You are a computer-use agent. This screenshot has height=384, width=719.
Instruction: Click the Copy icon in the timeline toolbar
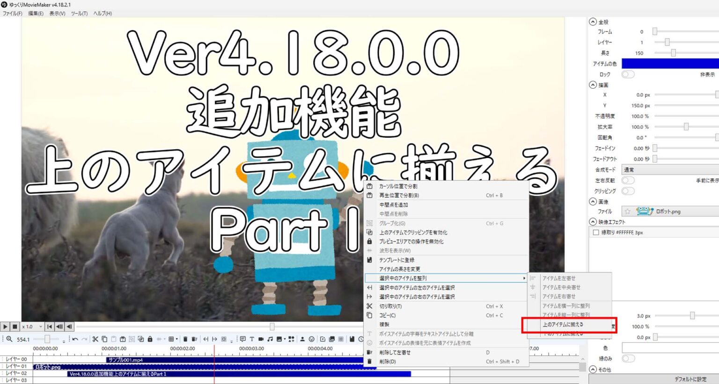(x=105, y=339)
